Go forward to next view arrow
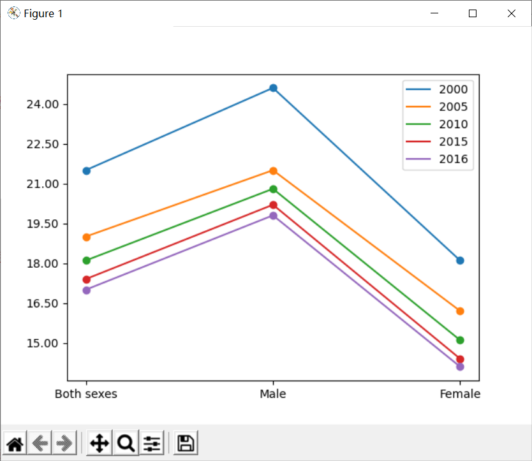Image resolution: width=532 pixels, height=461 pixels. click(x=64, y=443)
